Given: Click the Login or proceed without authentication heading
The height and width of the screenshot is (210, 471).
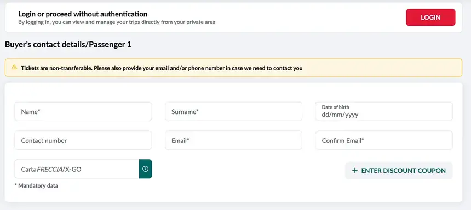Looking at the screenshot, I should (x=83, y=14).
